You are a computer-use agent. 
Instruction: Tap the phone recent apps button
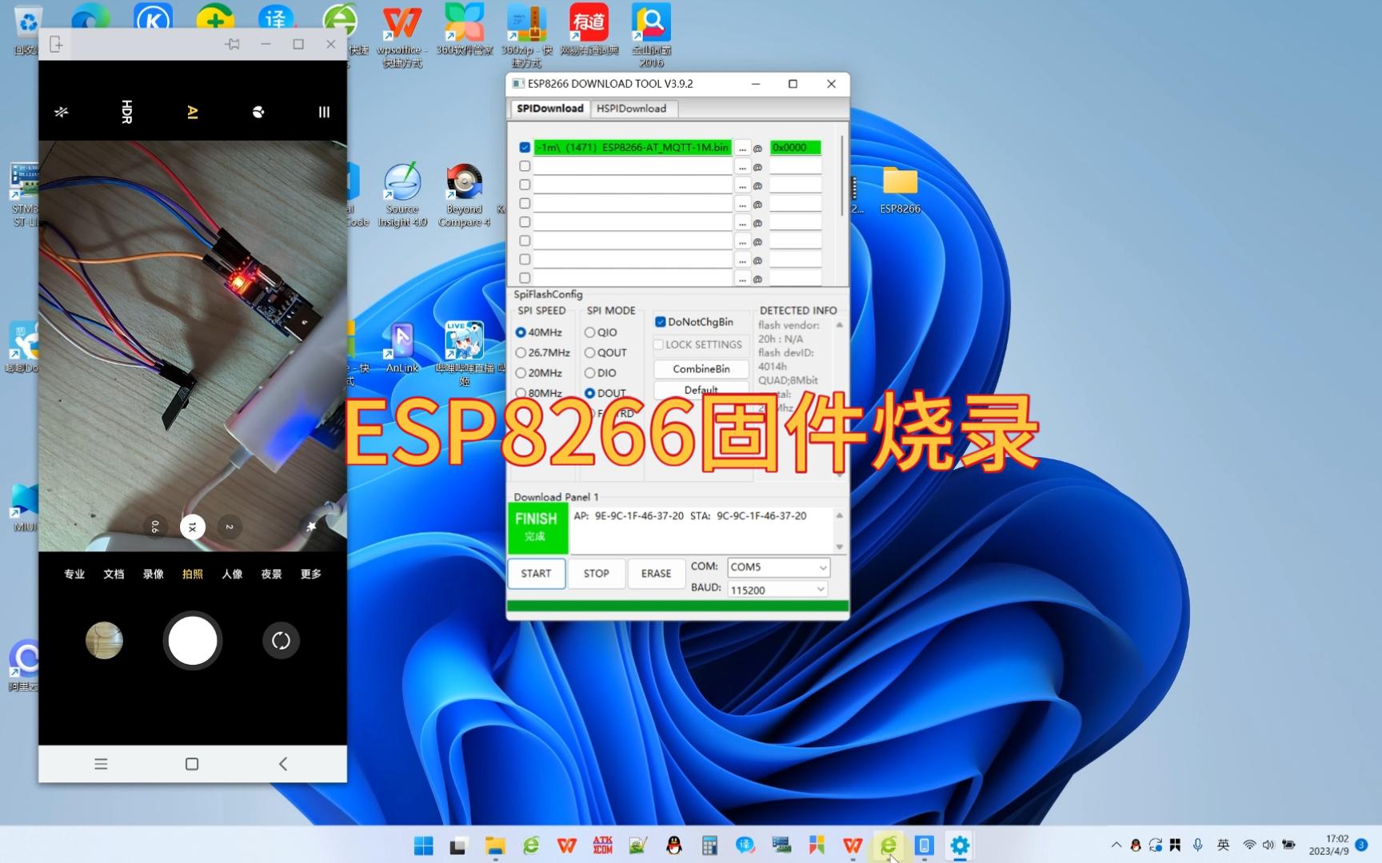(101, 764)
